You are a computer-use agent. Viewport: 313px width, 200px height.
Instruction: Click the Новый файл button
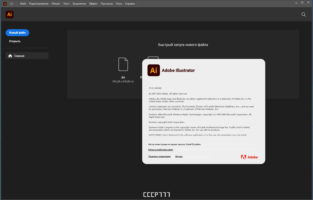[x=17, y=33]
